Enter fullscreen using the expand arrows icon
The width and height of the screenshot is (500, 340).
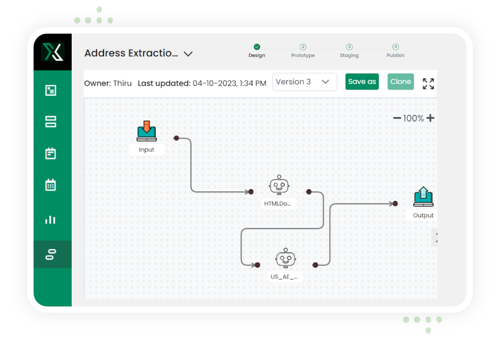[x=427, y=84]
